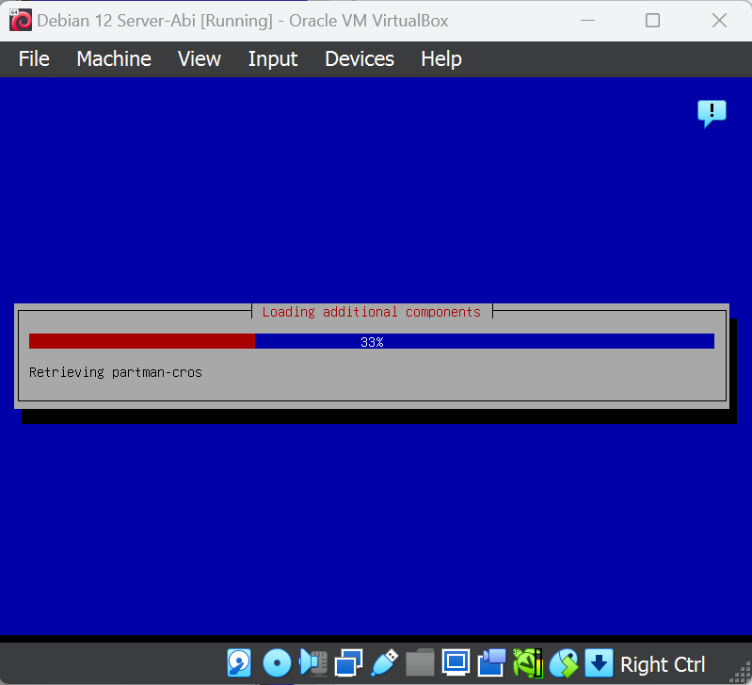Click the Right Ctrl host key label
This screenshot has width=752, height=685.
point(663,665)
